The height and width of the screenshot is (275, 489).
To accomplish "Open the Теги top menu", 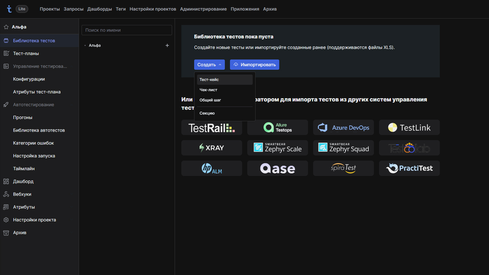I will 121,9.
